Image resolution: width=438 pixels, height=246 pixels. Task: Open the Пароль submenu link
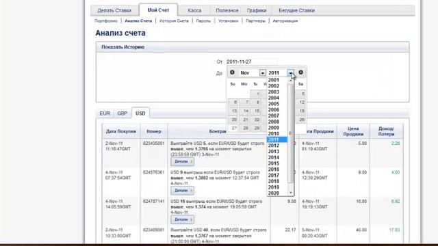(x=203, y=21)
